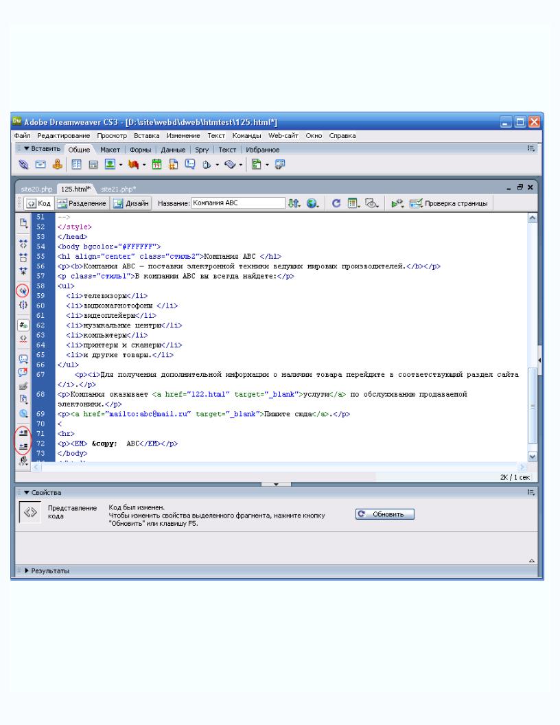Open Media dropdown arrow
Image resolution: width=560 pixels, height=725 pixels.
tap(144, 165)
